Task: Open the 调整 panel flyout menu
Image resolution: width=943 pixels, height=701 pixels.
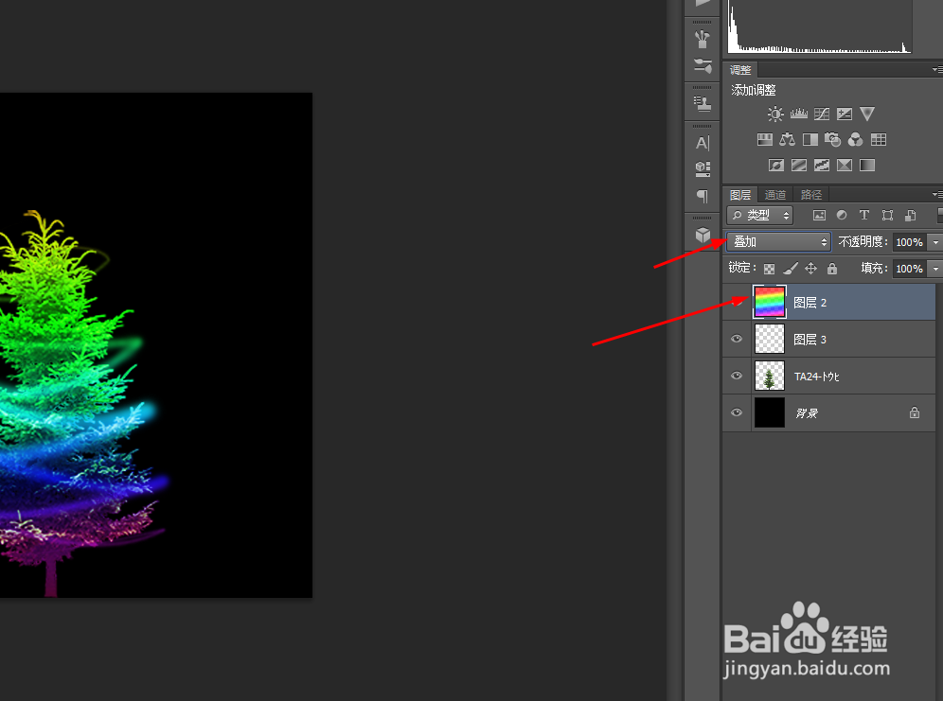Action: point(937,70)
